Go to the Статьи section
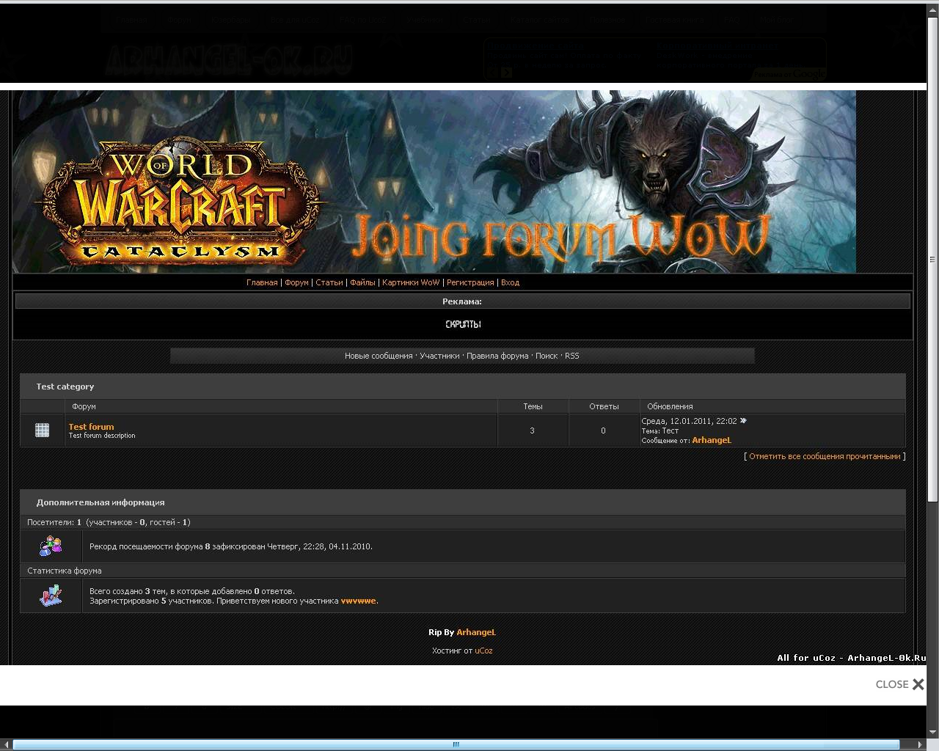Screen dimensions: 939x751 [x=329, y=282]
